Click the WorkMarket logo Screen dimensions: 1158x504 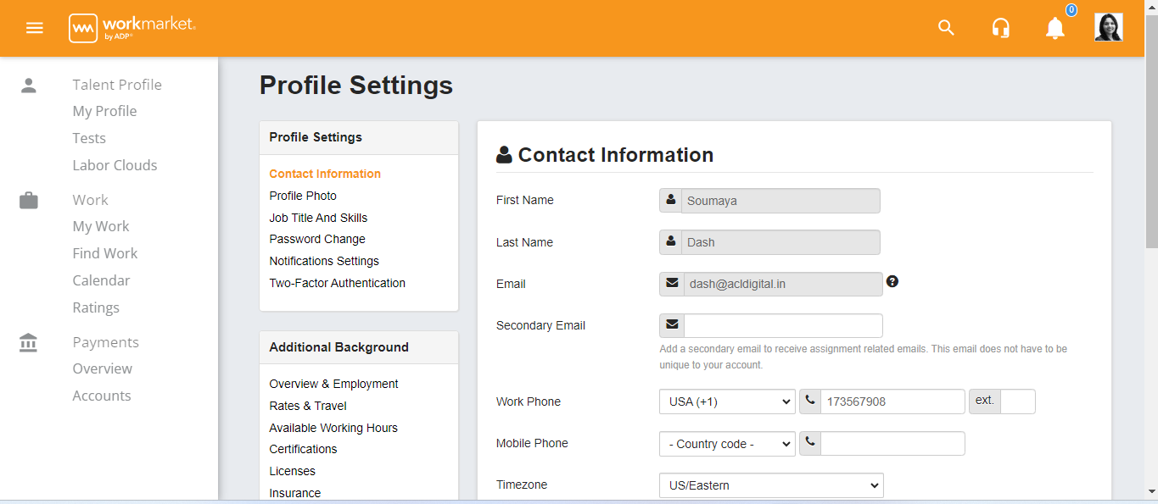tap(131, 27)
